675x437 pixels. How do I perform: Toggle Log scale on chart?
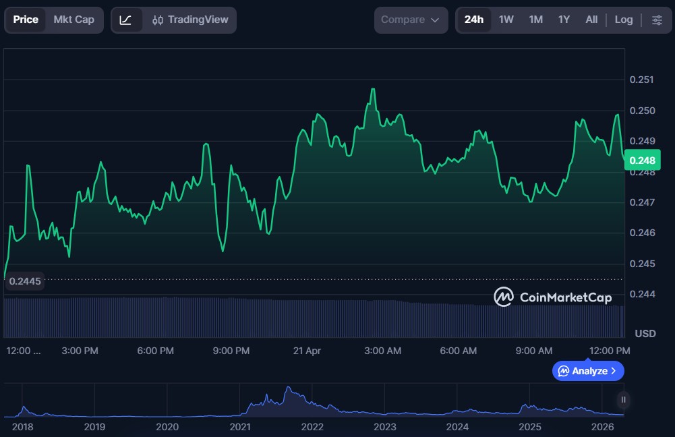624,20
